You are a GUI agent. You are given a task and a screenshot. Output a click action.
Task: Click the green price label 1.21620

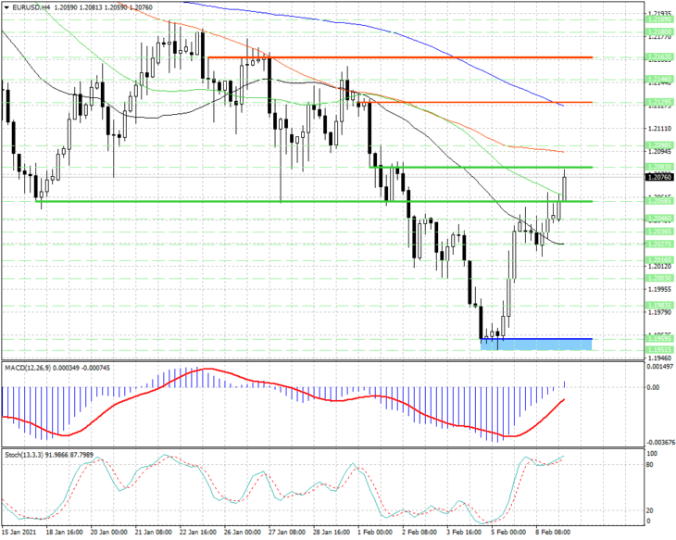click(x=659, y=57)
